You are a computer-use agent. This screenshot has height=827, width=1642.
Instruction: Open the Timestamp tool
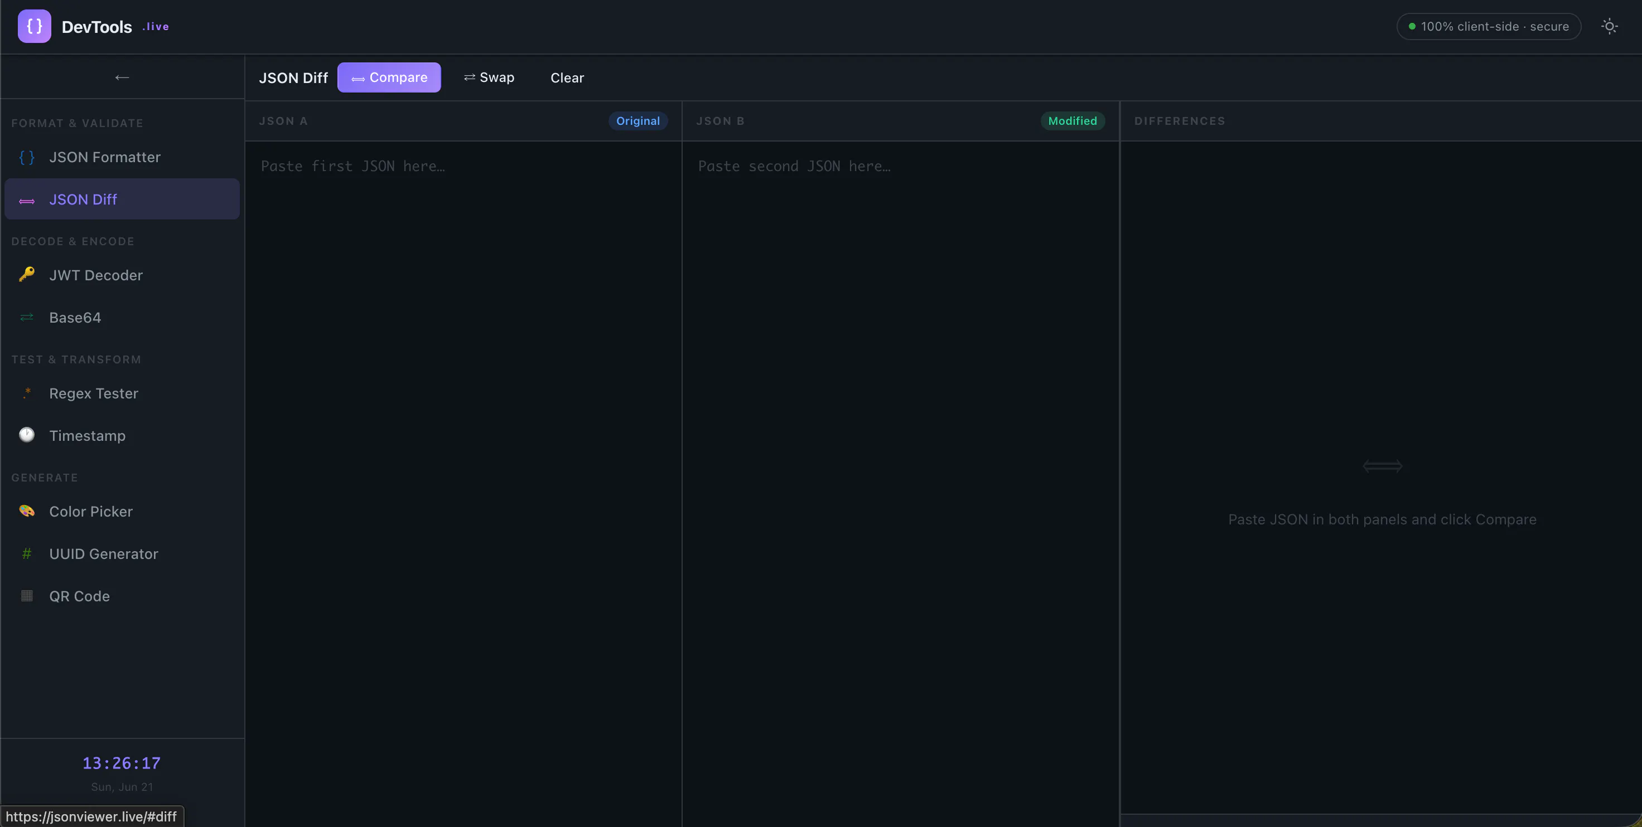pyautogui.click(x=122, y=435)
